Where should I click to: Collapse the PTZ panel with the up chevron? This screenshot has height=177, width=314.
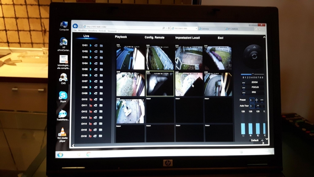click(264, 37)
